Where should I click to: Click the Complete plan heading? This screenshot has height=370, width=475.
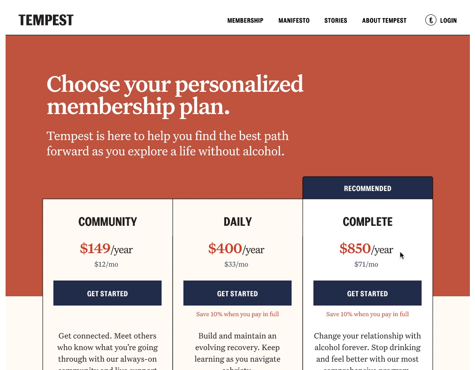point(367,222)
